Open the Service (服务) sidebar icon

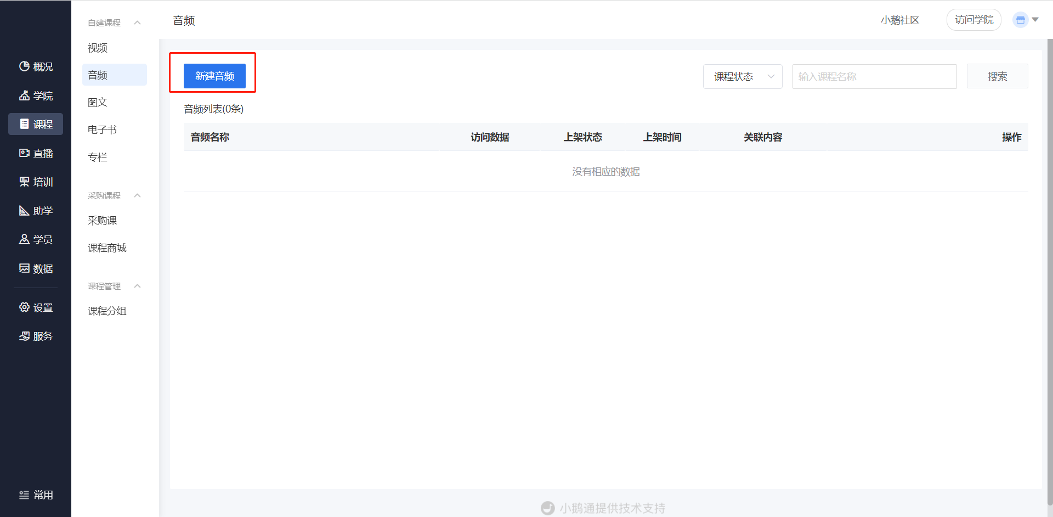point(24,336)
